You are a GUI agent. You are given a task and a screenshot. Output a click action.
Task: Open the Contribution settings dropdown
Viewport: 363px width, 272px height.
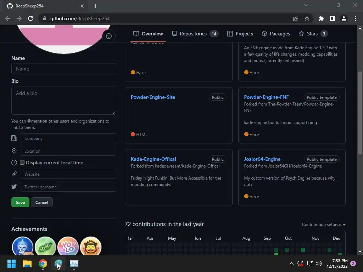324,225
